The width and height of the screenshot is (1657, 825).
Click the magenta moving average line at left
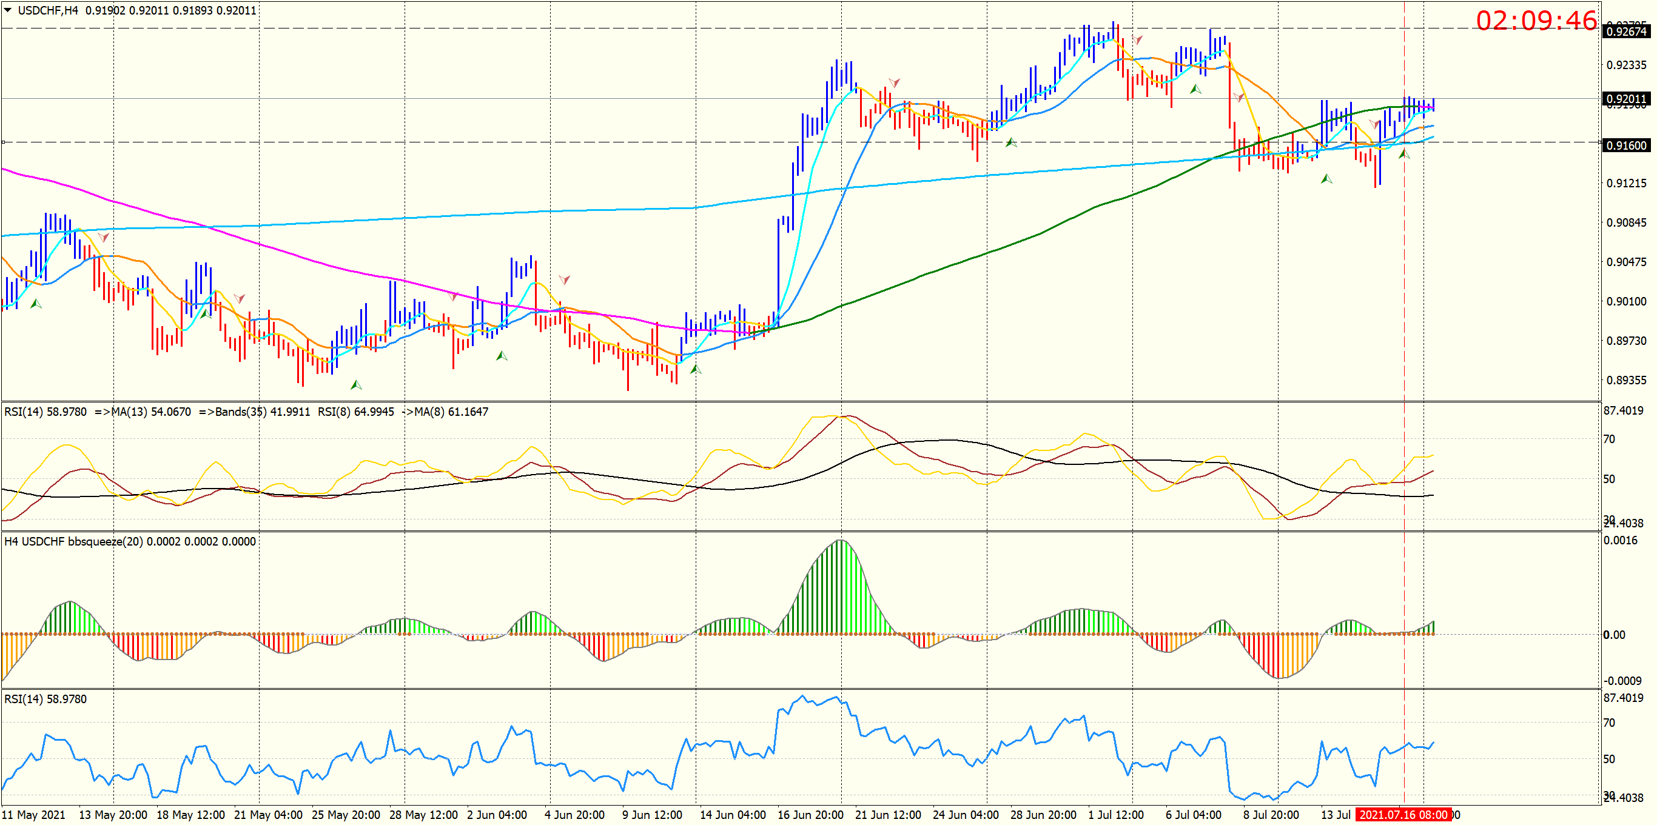coord(64,184)
